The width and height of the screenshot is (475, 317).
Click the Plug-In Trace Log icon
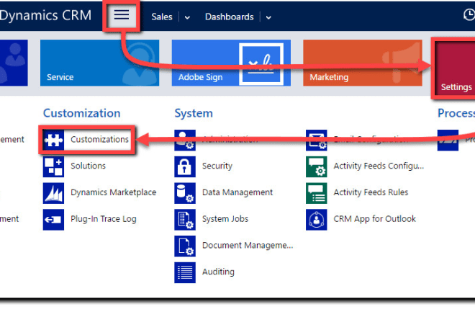(54, 219)
